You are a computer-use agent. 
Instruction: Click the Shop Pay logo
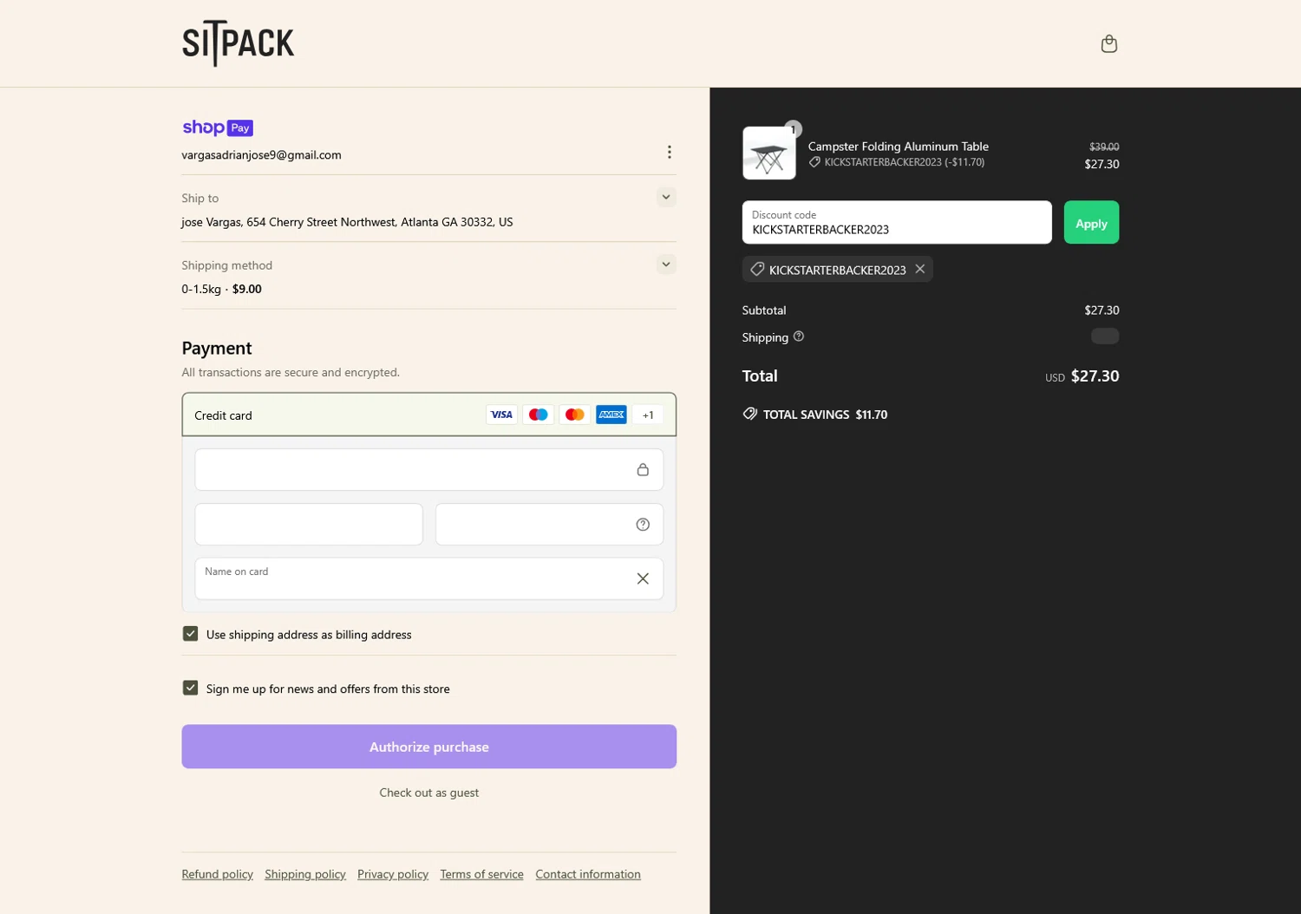(x=218, y=127)
